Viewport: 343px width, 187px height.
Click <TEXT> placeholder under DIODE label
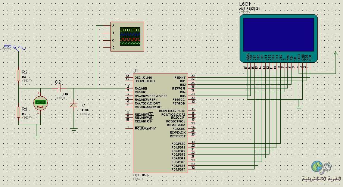(x=85, y=114)
